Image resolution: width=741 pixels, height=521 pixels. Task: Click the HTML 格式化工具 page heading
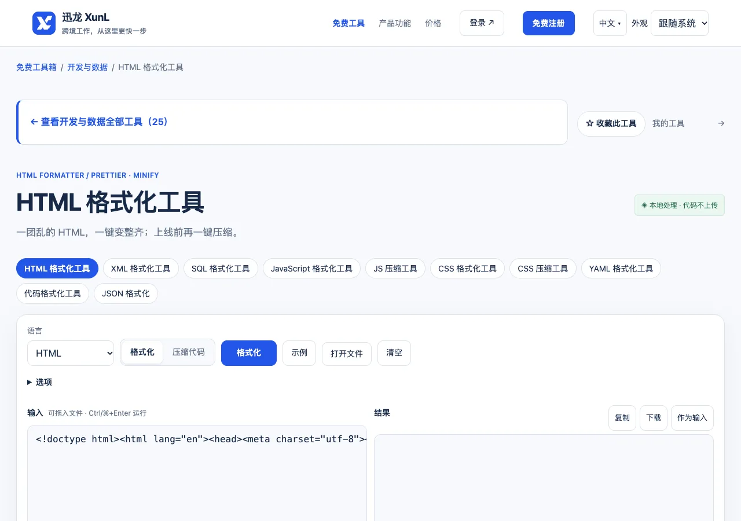(x=110, y=203)
